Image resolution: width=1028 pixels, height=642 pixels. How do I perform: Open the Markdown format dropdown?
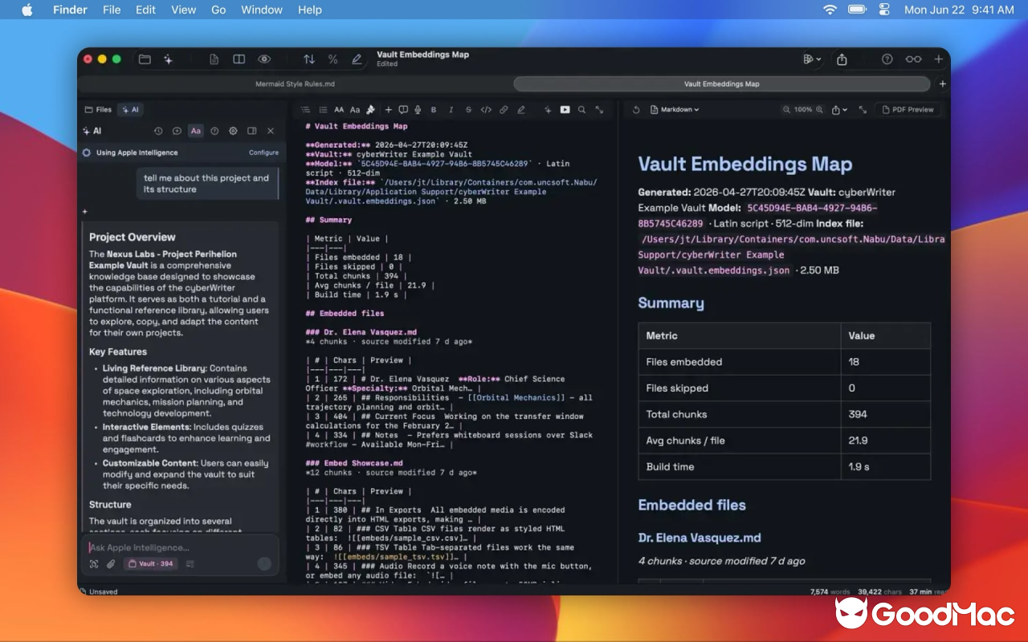tap(675, 110)
